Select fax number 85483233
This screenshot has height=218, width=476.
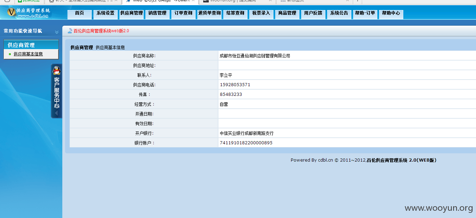pos(231,94)
